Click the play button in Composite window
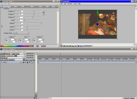The image size is (137, 99). pyautogui.click(x=68, y=46)
